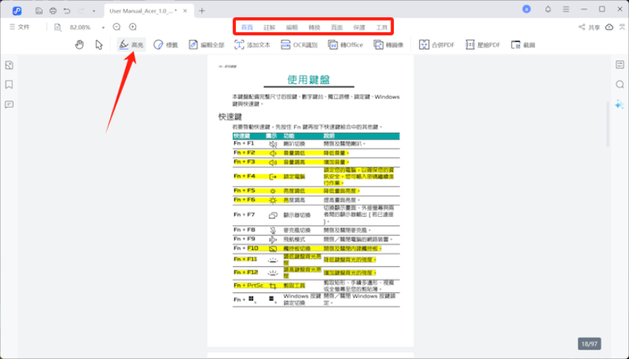The width and height of the screenshot is (629, 359).
Task: Select the 頁面 ribbon tab
Action: [337, 27]
